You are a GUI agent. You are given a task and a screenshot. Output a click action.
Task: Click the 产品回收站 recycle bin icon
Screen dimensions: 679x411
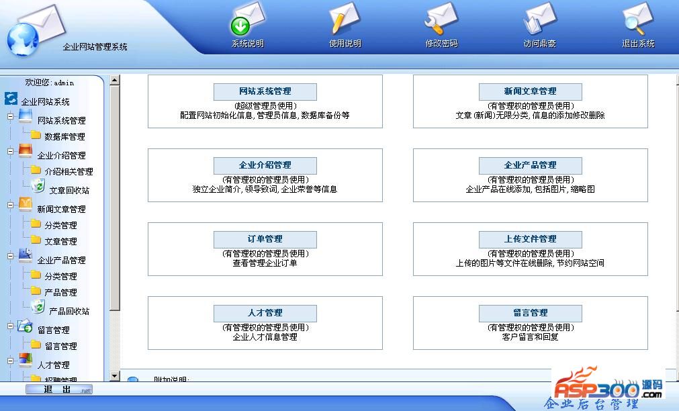click(x=38, y=307)
